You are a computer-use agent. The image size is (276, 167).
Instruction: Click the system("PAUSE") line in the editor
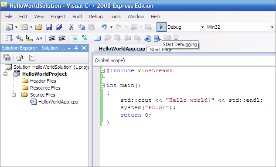tap(148, 107)
